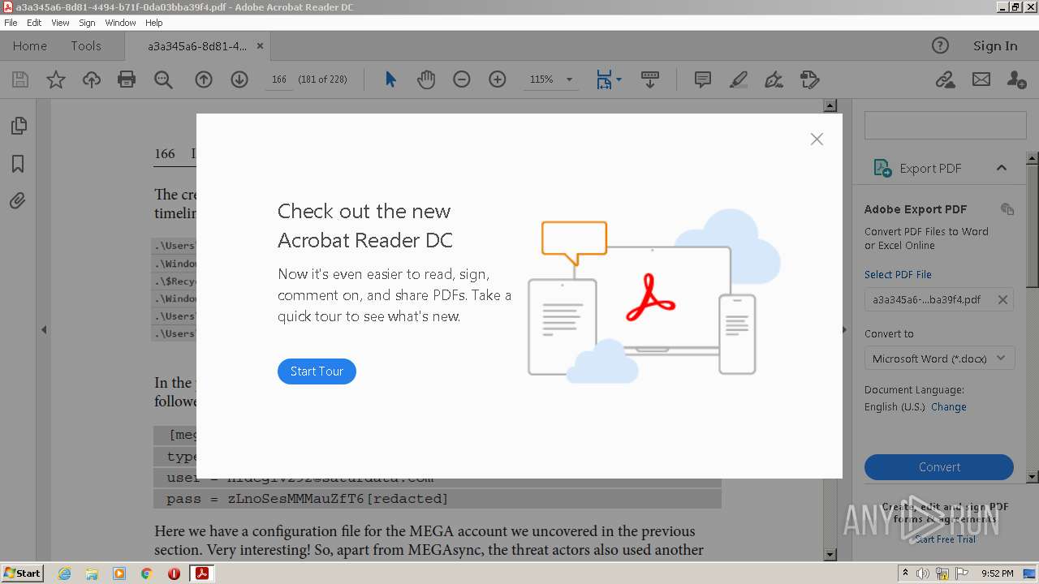This screenshot has height=584, width=1039.
Task: Open the File menu
Action: pos(11,23)
